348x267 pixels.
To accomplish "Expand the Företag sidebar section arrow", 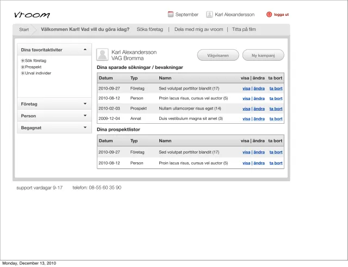I will (x=85, y=104).
